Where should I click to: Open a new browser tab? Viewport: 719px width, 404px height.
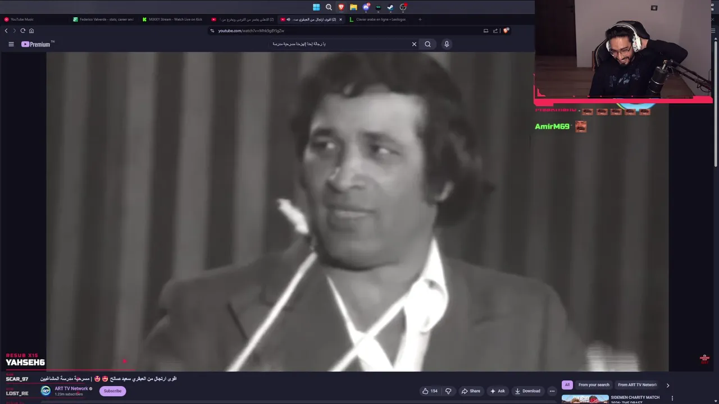pos(420,20)
